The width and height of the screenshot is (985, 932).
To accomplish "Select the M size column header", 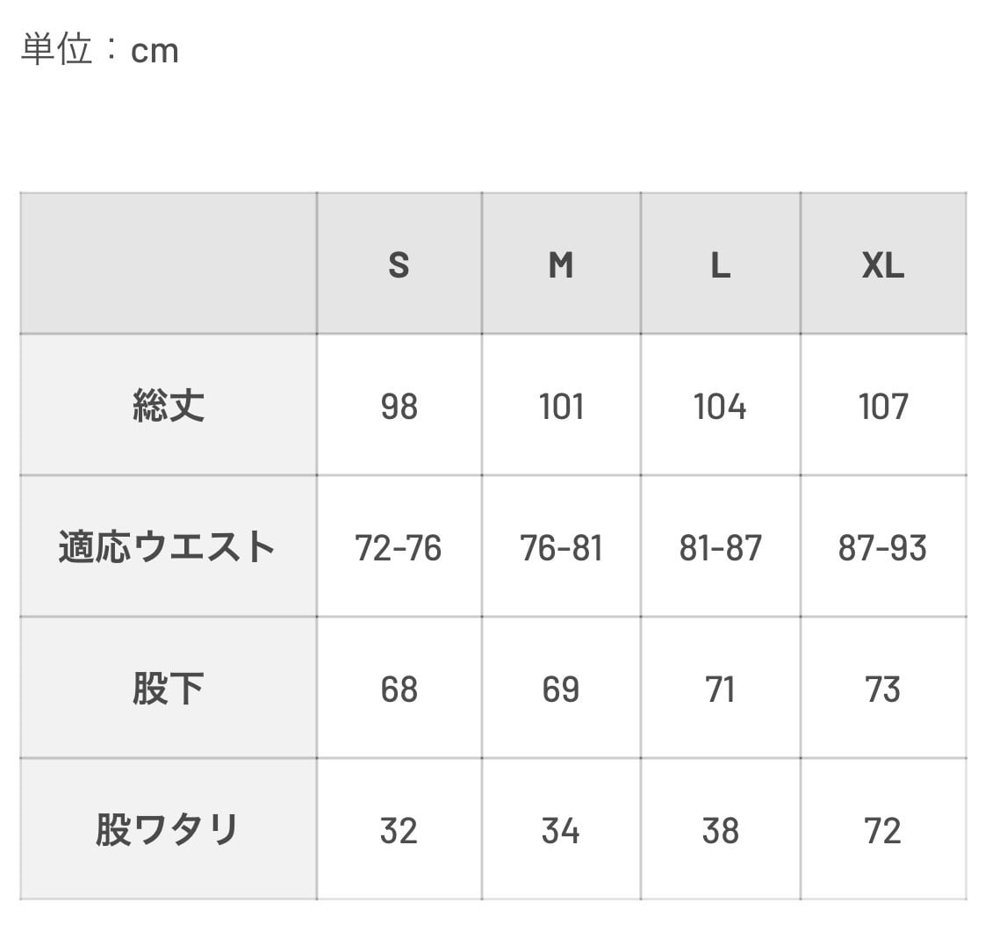I will [561, 264].
